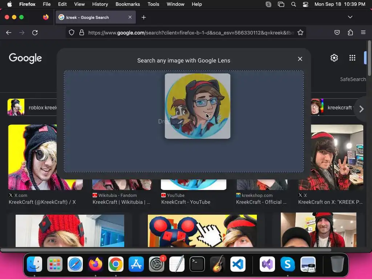Open Skype from the dock

click(288, 264)
